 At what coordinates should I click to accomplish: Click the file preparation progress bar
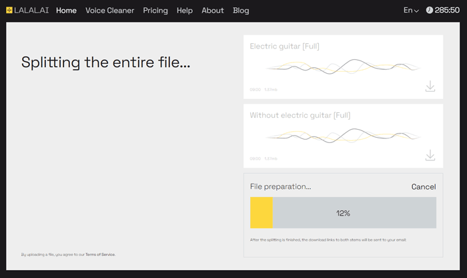[x=343, y=213]
